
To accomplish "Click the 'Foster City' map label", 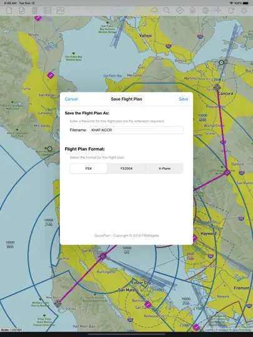I will point(141,283).
